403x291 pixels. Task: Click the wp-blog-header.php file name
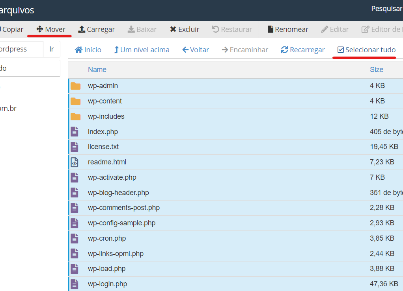pyautogui.click(x=118, y=193)
